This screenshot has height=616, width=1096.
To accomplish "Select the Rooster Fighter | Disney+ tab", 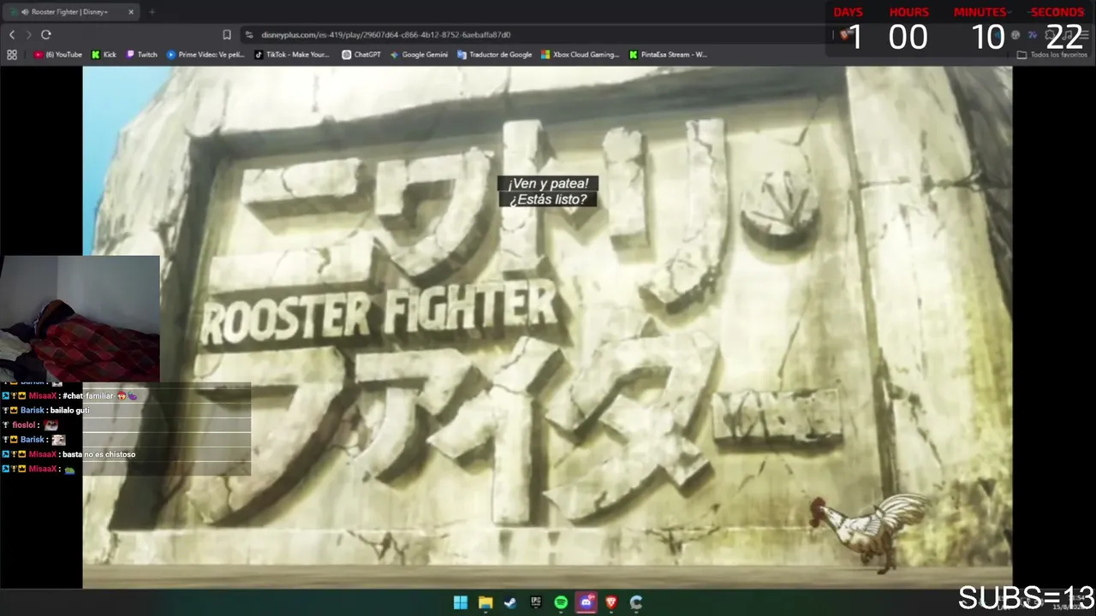I will click(x=73, y=12).
